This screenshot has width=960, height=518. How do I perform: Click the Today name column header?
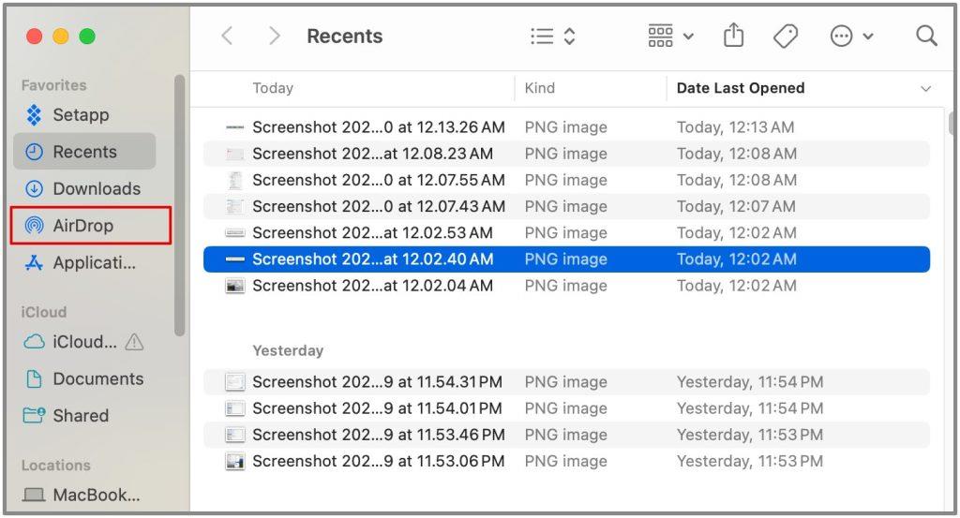pyautogui.click(x=273, y=88)
